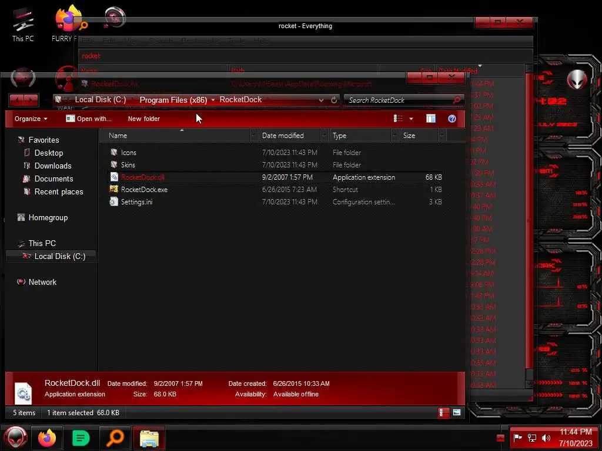Image resolution: width=602 pixels, height=451 pixels.
Task: Click the RocketDock.dll thumbnail in details pane
Action: click(x=23, y=393)
